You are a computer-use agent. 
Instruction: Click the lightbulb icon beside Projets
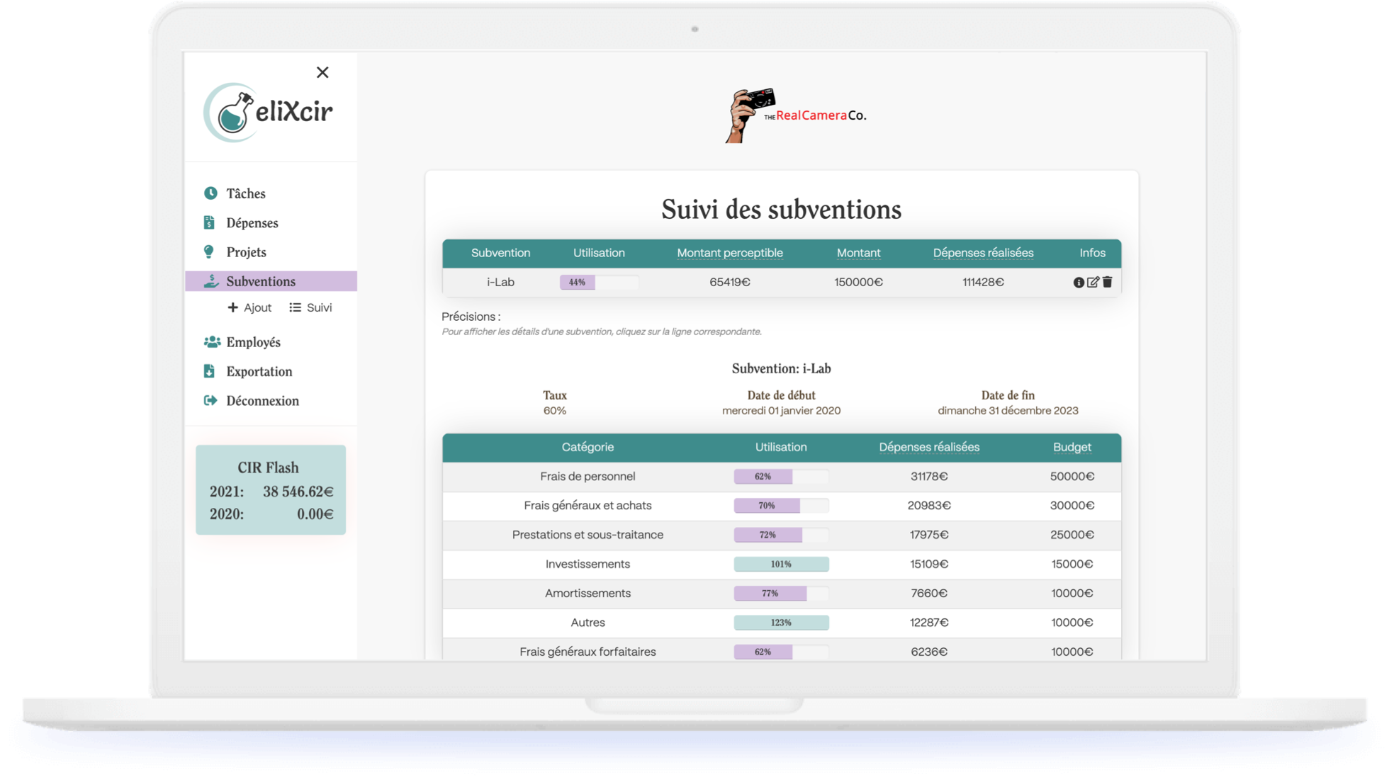pyautogui.click(x=209, y=252)
